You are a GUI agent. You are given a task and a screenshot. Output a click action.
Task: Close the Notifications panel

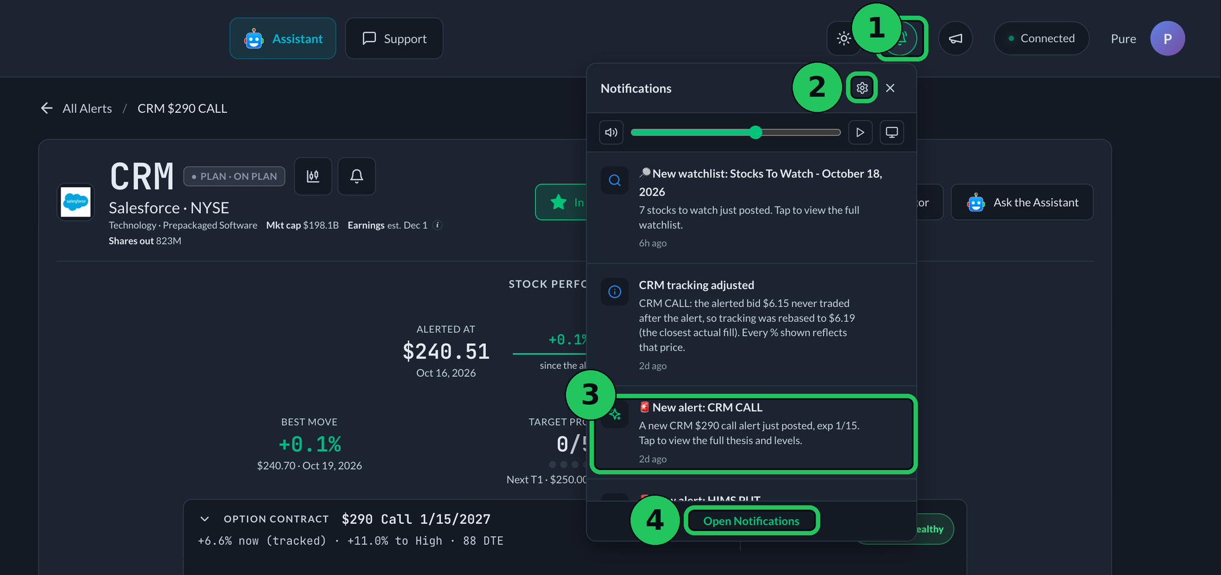[890, 88]
